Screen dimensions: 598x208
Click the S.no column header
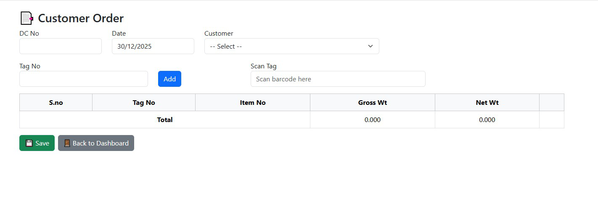[x=56, y=102]
